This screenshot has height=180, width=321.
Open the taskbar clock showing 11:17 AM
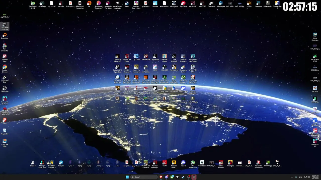[x=315, y=177]
